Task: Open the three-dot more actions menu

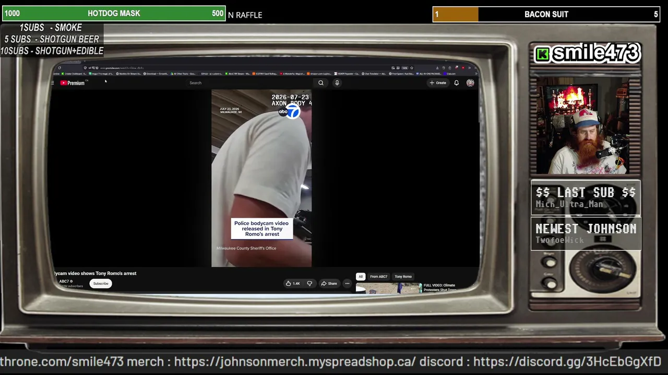Action: [347, 283]
